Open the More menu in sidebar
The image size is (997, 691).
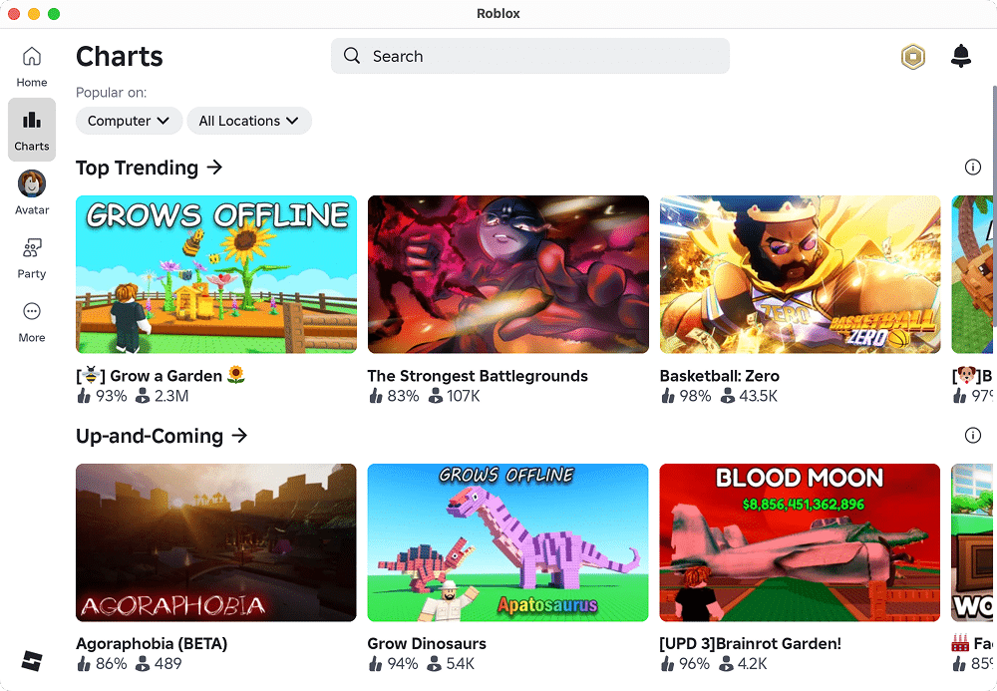32,322
